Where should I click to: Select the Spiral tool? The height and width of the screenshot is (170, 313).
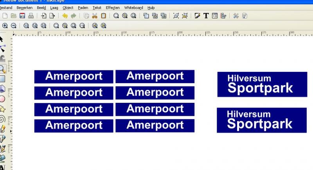(x=2, y=119)
